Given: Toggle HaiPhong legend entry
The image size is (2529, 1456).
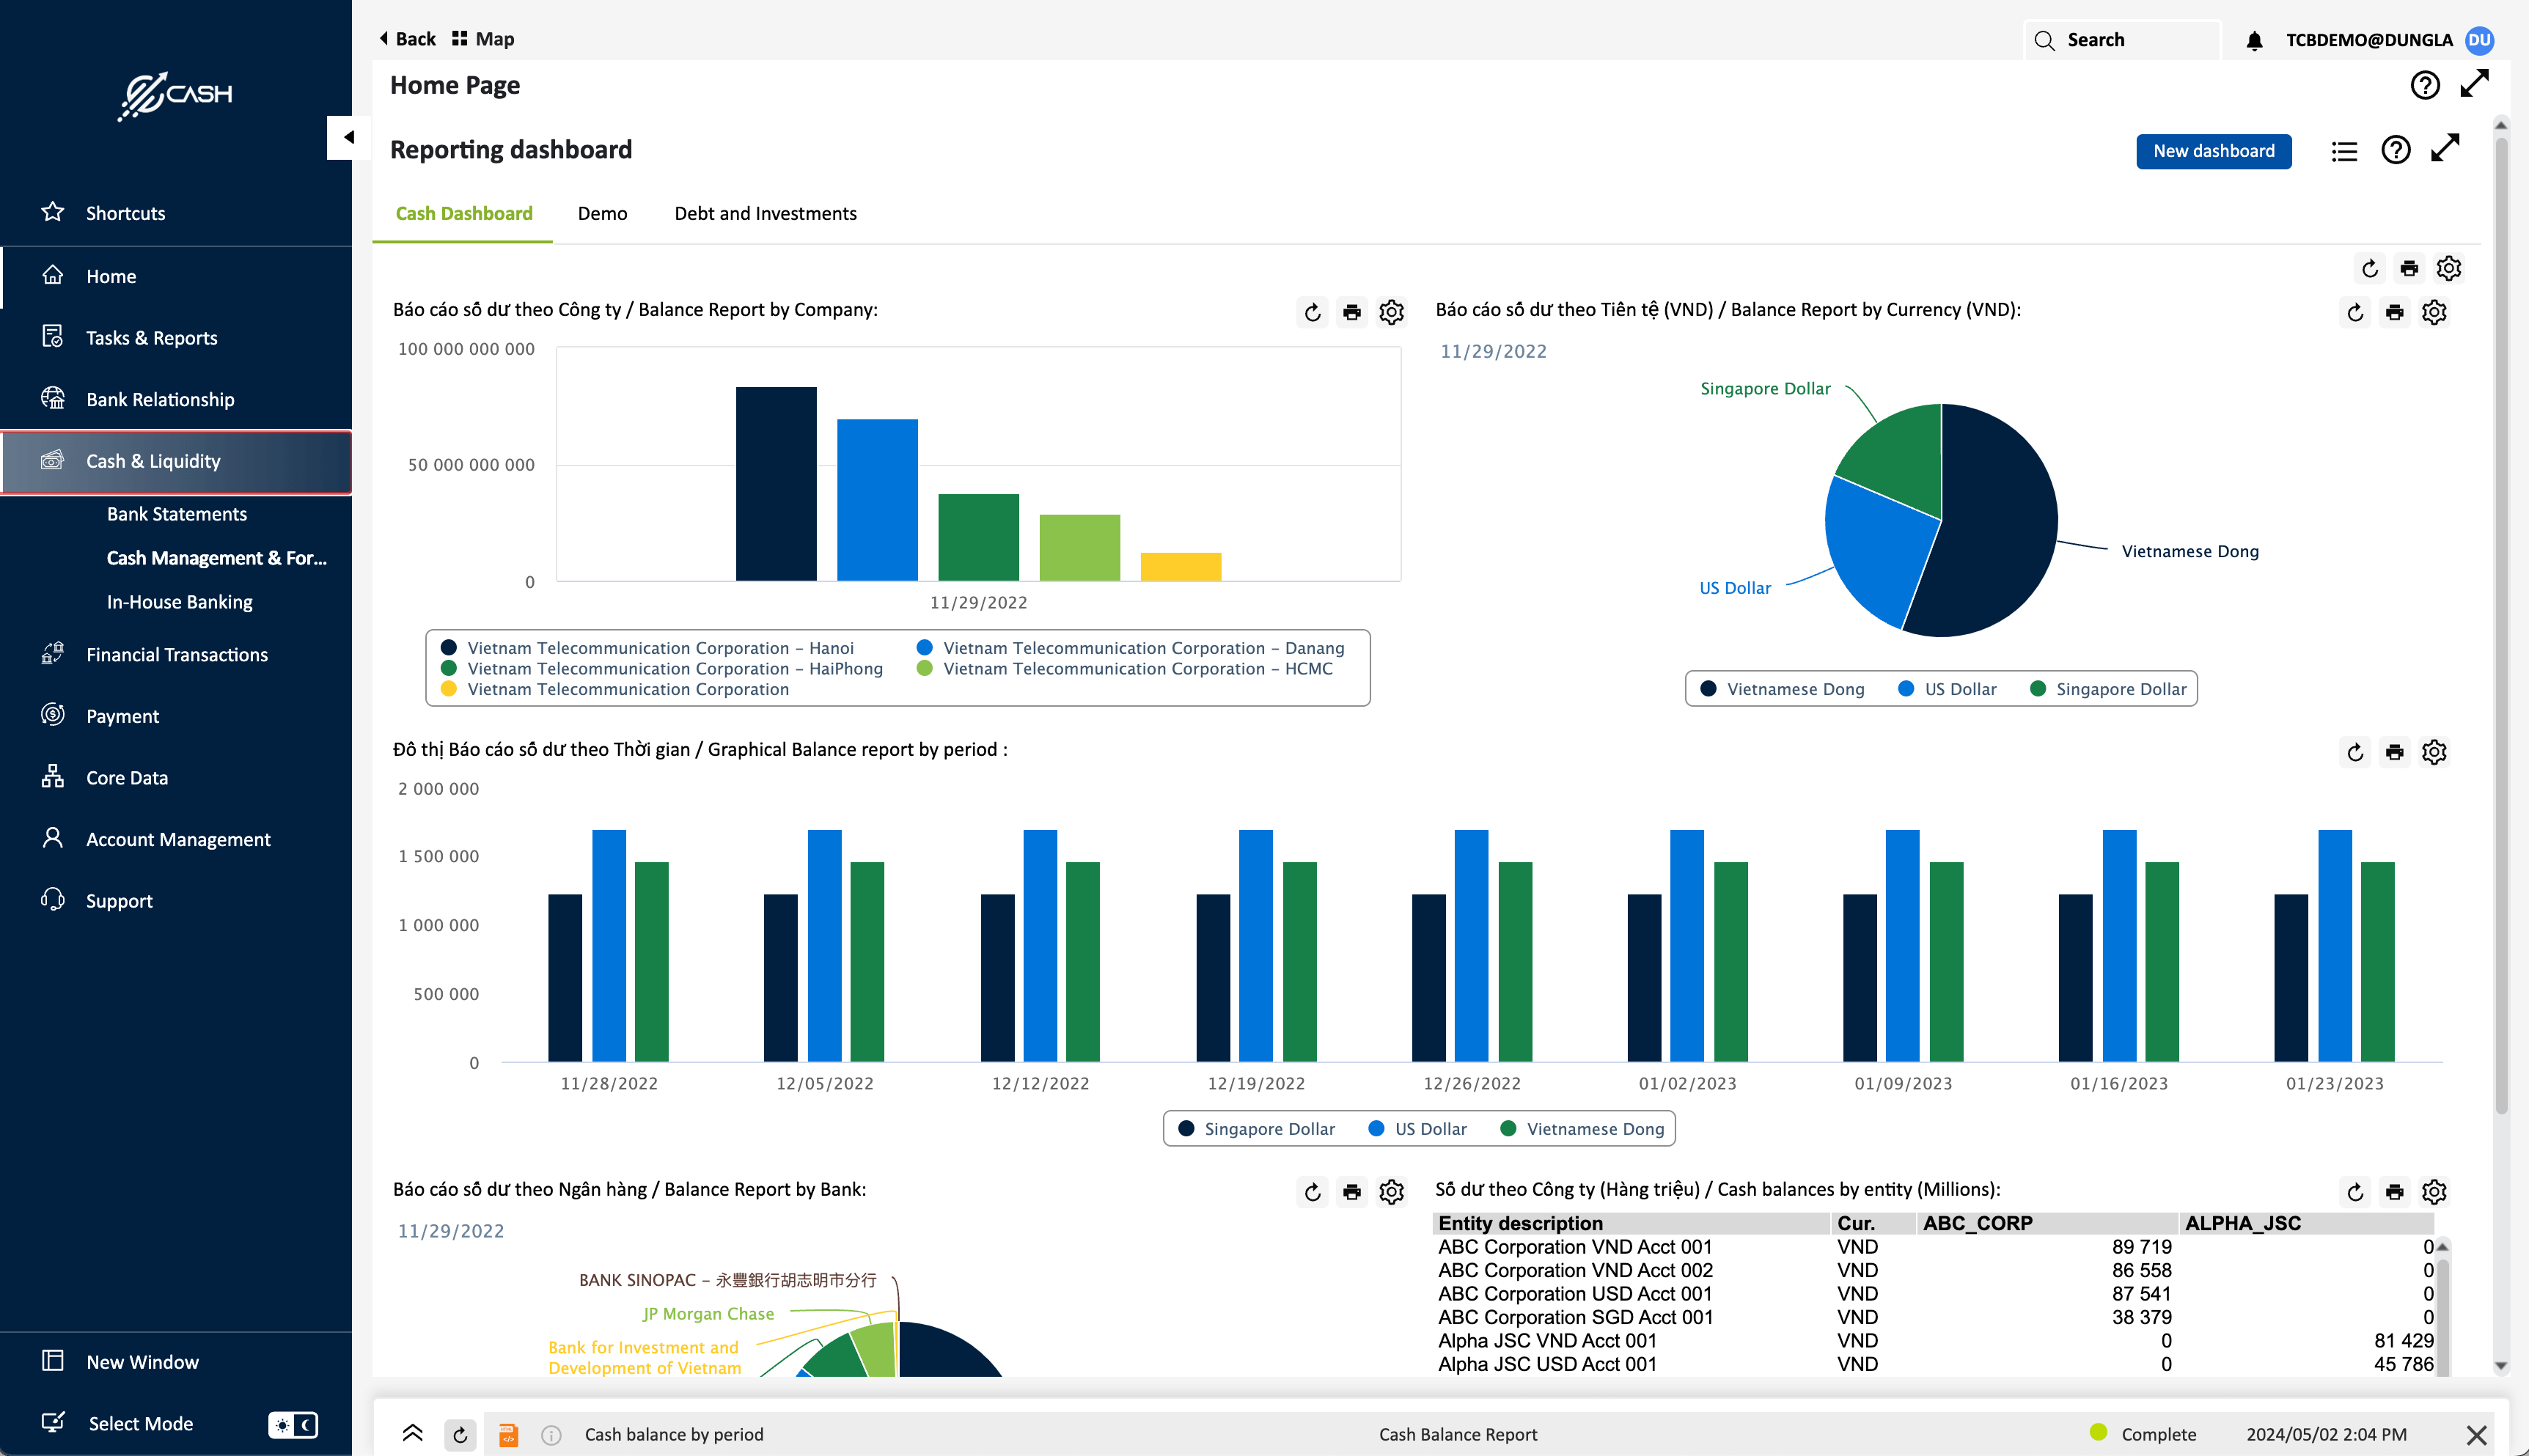Looking at the screenshot, I should coord(662,669).
